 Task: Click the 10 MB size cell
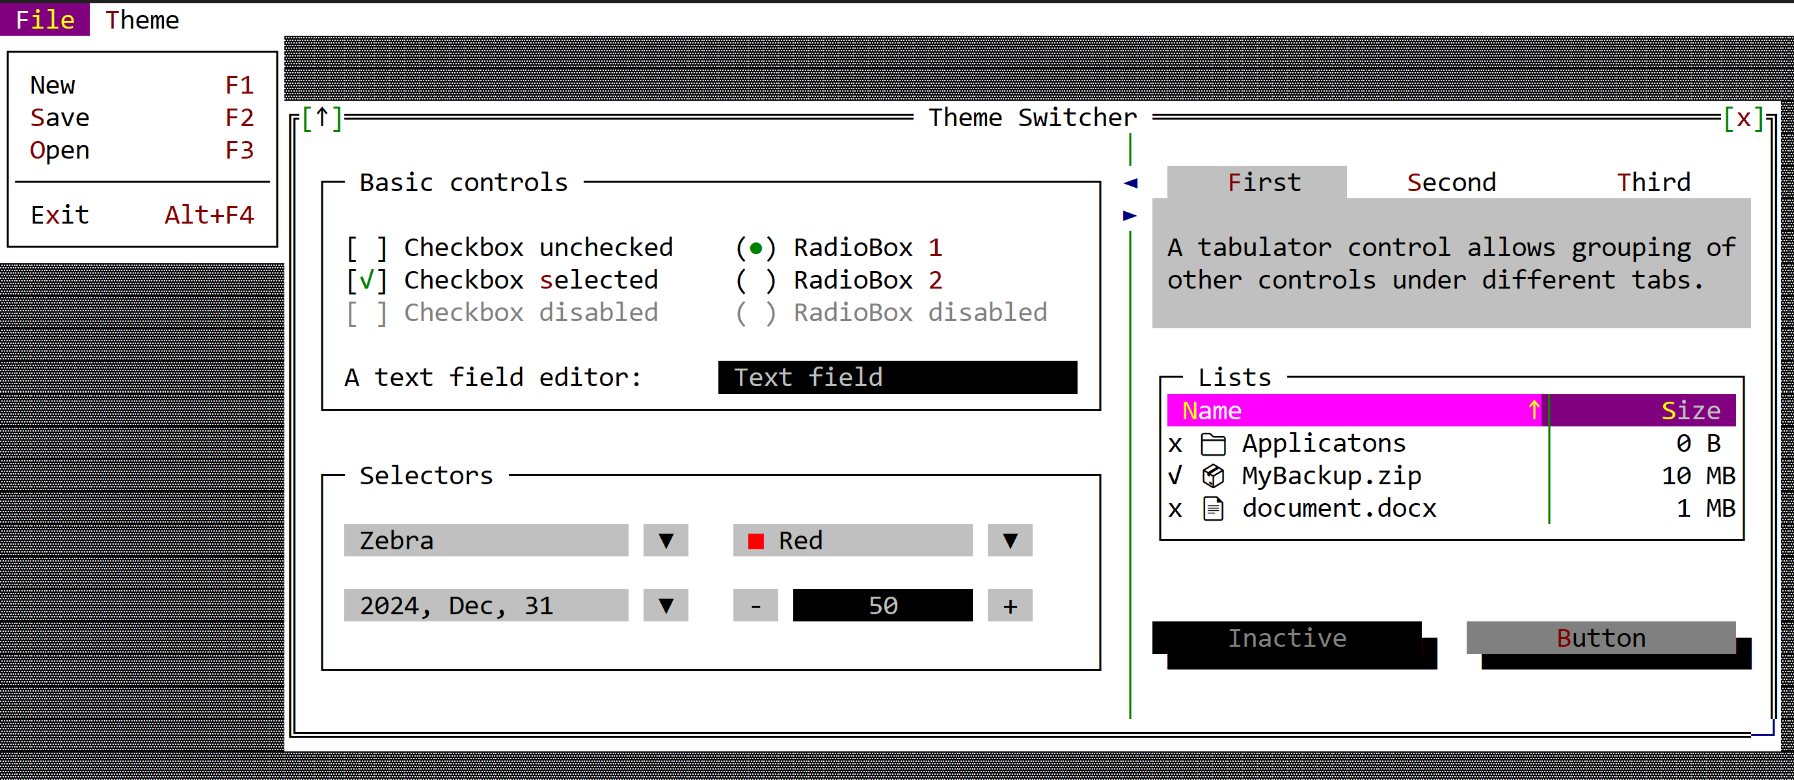click(x=1698, y=476)
